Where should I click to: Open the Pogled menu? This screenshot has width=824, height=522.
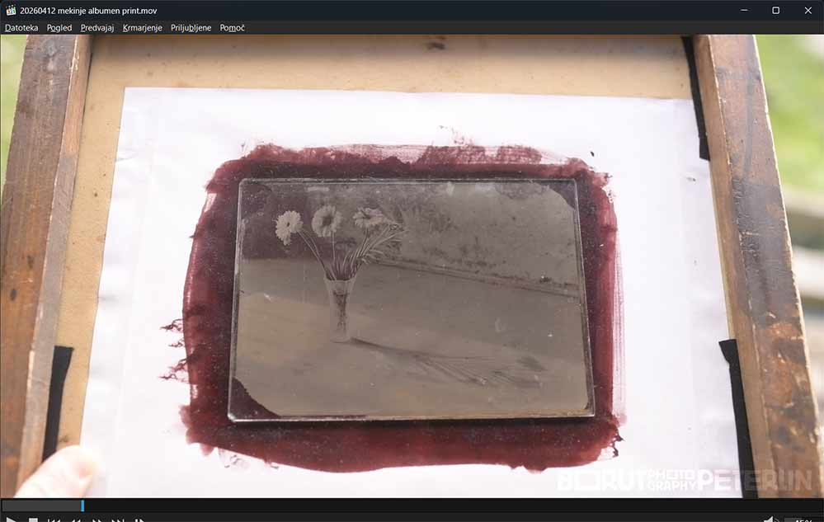[59, 28]
